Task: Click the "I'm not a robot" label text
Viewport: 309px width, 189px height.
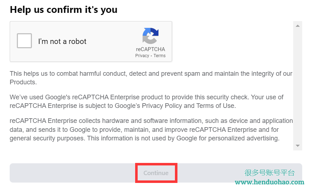Action: pyautogui.click(x=62, y=41)
